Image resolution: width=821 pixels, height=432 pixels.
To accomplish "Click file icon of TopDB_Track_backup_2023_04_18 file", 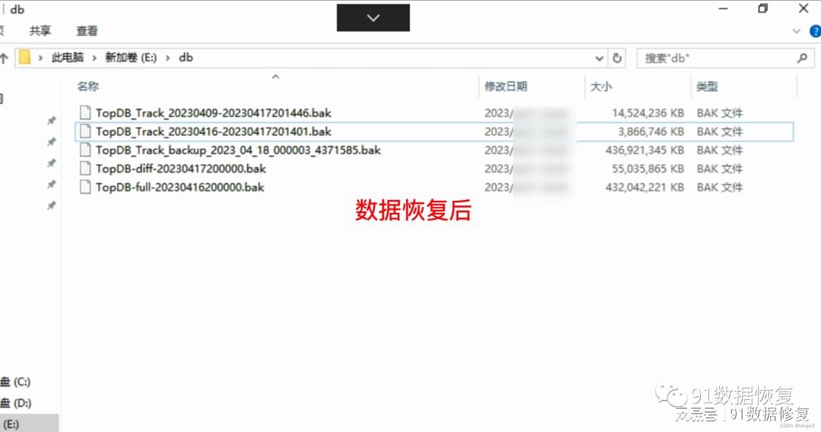I will (x=85, y=150).
